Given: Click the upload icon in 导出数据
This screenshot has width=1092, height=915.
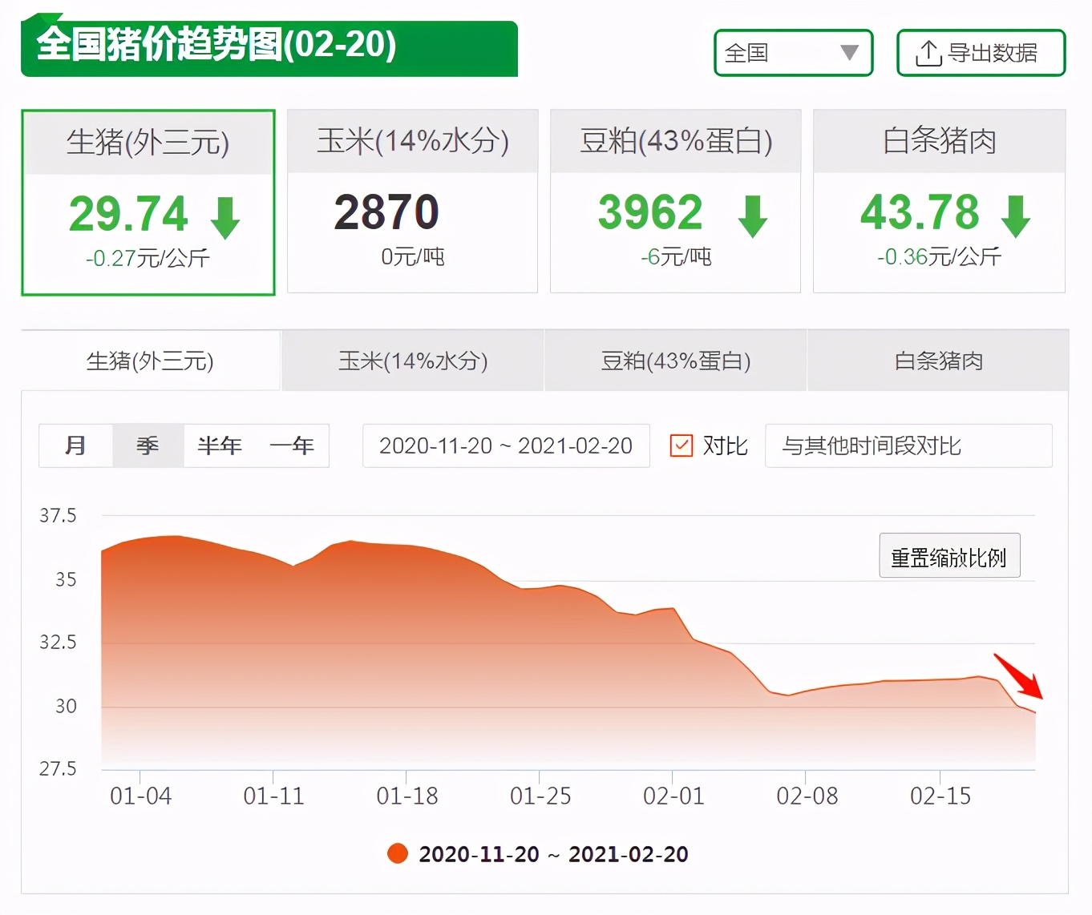Looking at the screenshot, I should [x=928, y=53].
